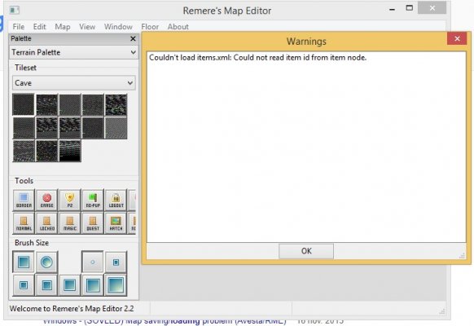Select the Border tool
Image resolution: width=474 pixels, height=326 pixels.
24,200
